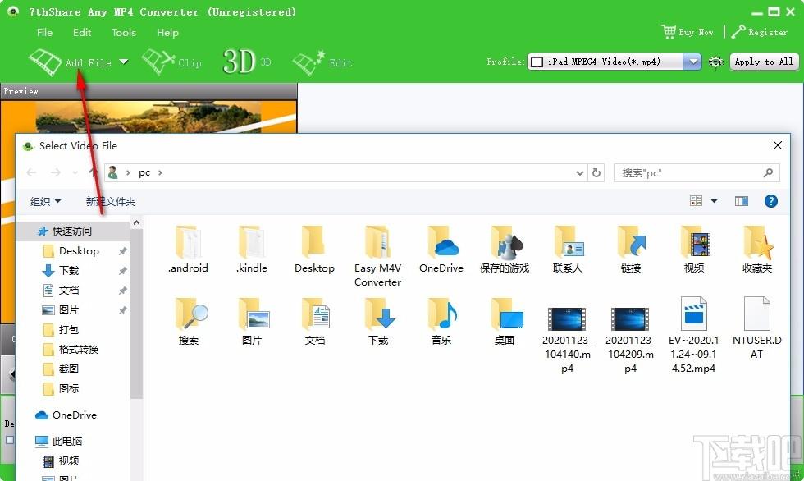Select the Clip tool icon
Screen dimensions: 804x481
pos(158,62)
